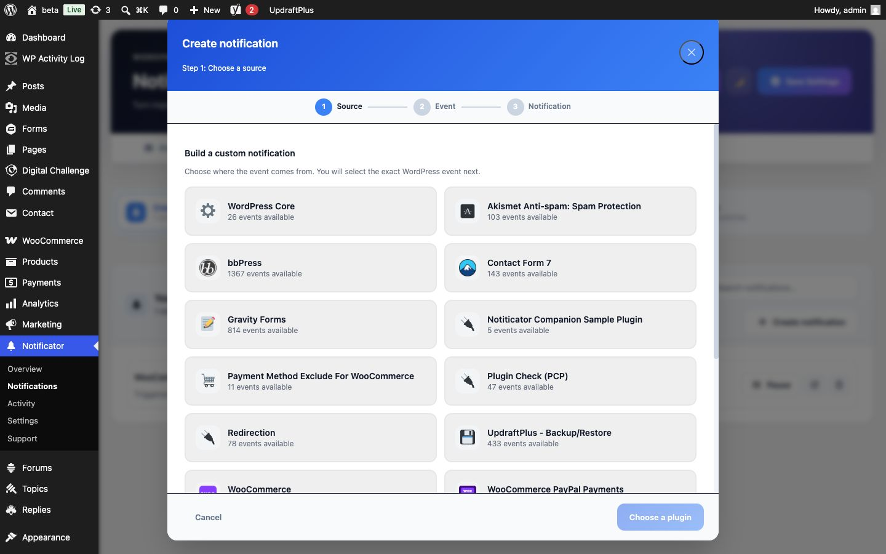Go to step 2 Event

[x=434, y=106]
